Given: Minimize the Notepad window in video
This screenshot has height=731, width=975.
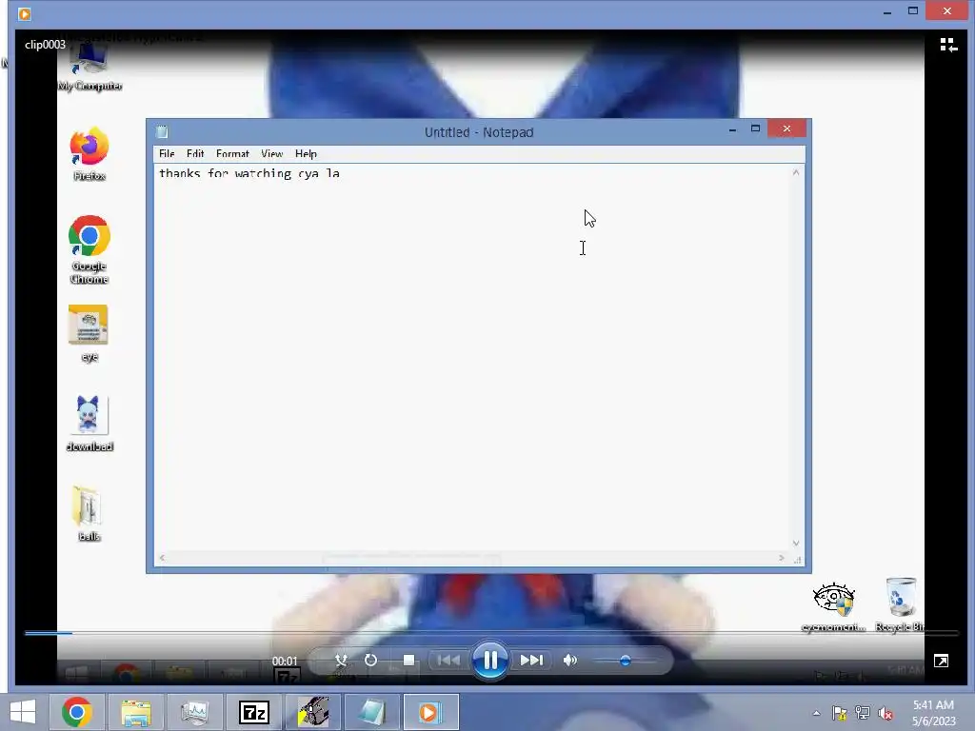Looking at the screenshot, I should click(732, 129).
